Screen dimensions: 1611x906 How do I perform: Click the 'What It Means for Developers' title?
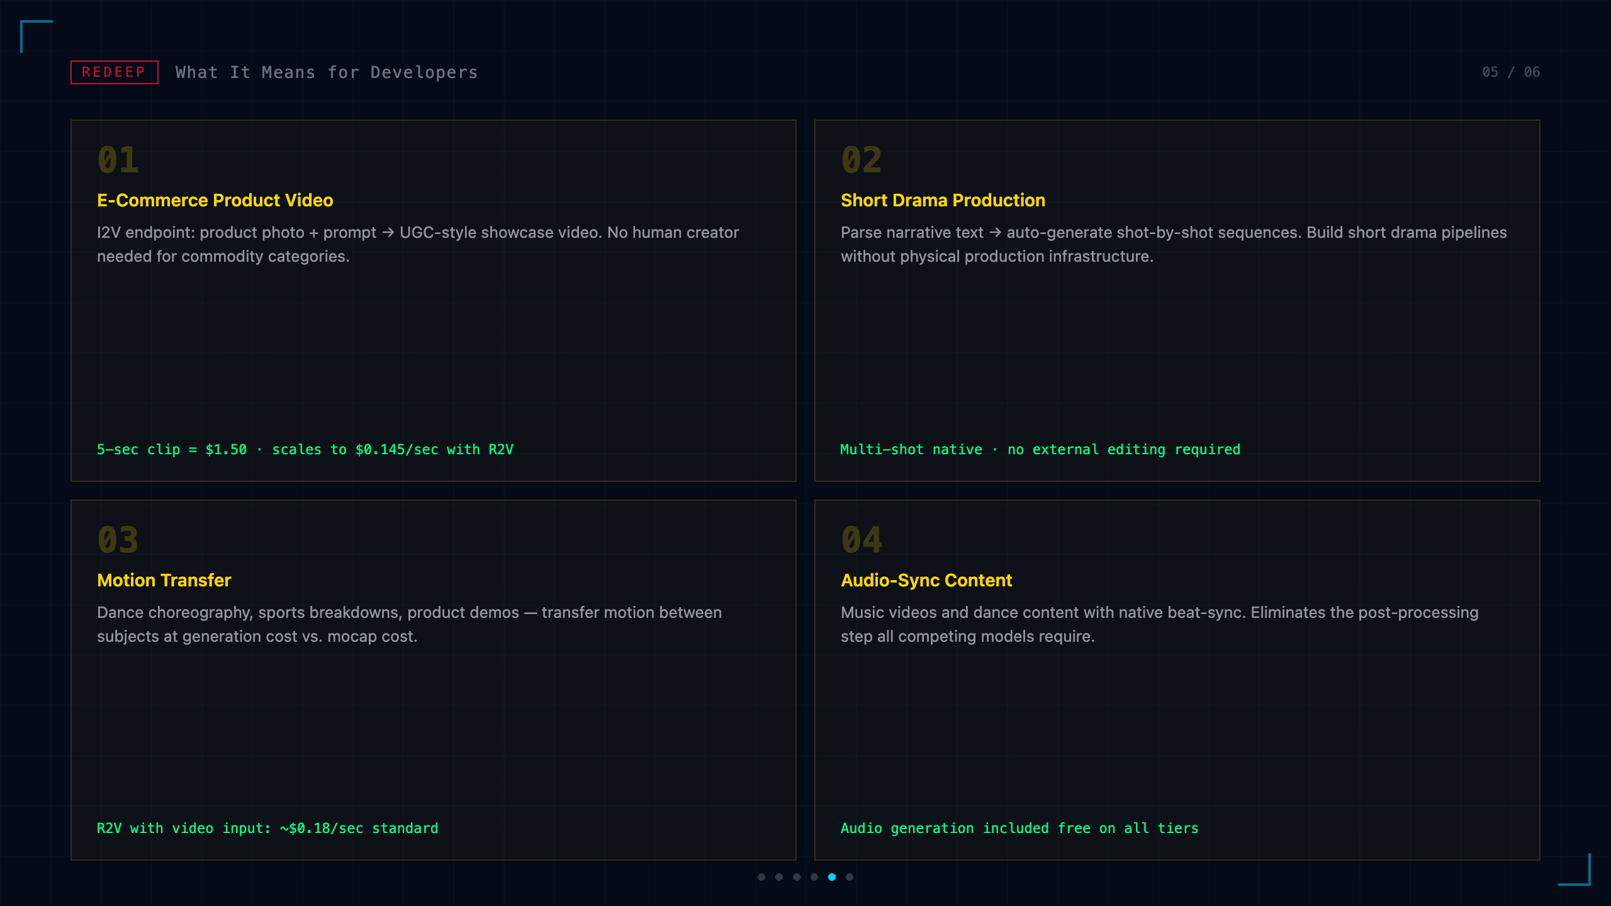327,72
